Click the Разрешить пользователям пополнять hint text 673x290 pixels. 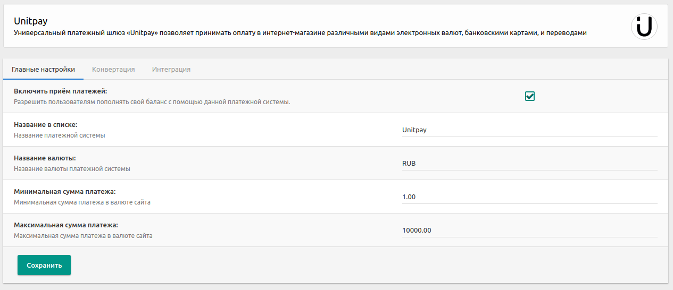(152, 102)
